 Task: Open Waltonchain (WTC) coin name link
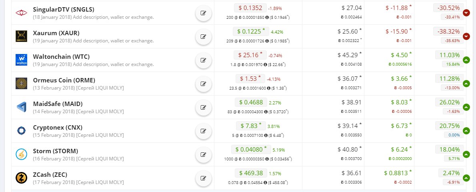pos(61,57)
